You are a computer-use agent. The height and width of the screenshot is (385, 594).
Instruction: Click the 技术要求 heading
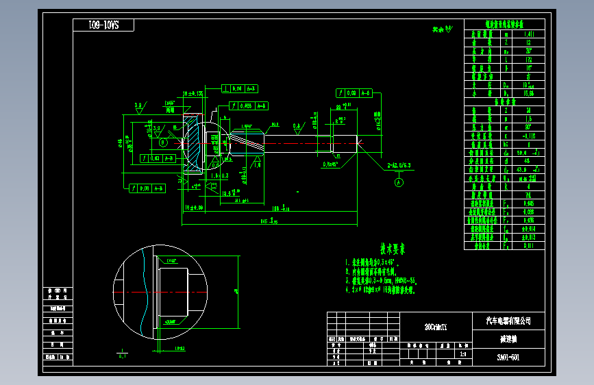pos(393,249)
